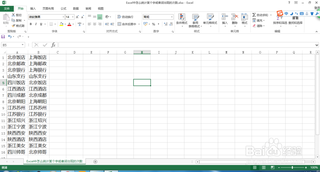Click AutoSum (自动求和) button
320x172 pixels.
(260, 15)
